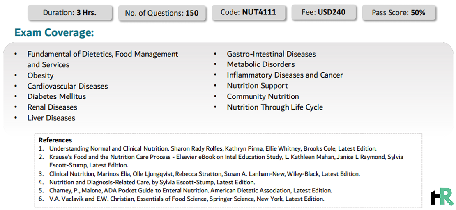This screenshot has height=210, width=456.
Task: Select the Renal Diseases topic
Action: (52, 107)
